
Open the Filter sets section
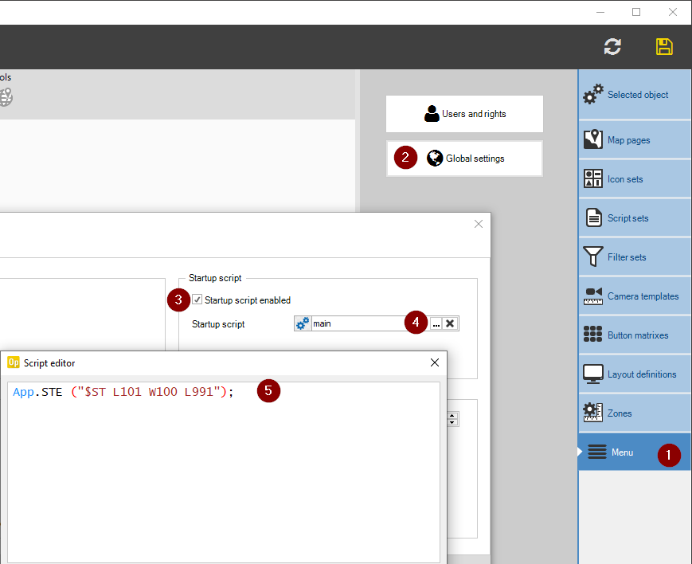[635, 257]
